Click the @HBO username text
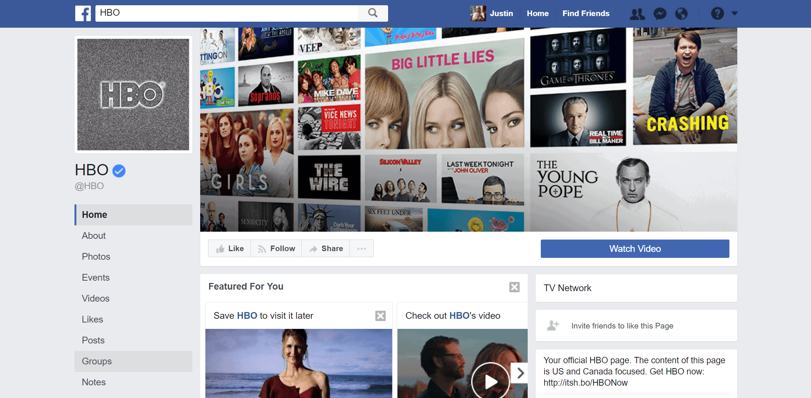The height and width of the screenshot is (398, 811). [89, 186]
